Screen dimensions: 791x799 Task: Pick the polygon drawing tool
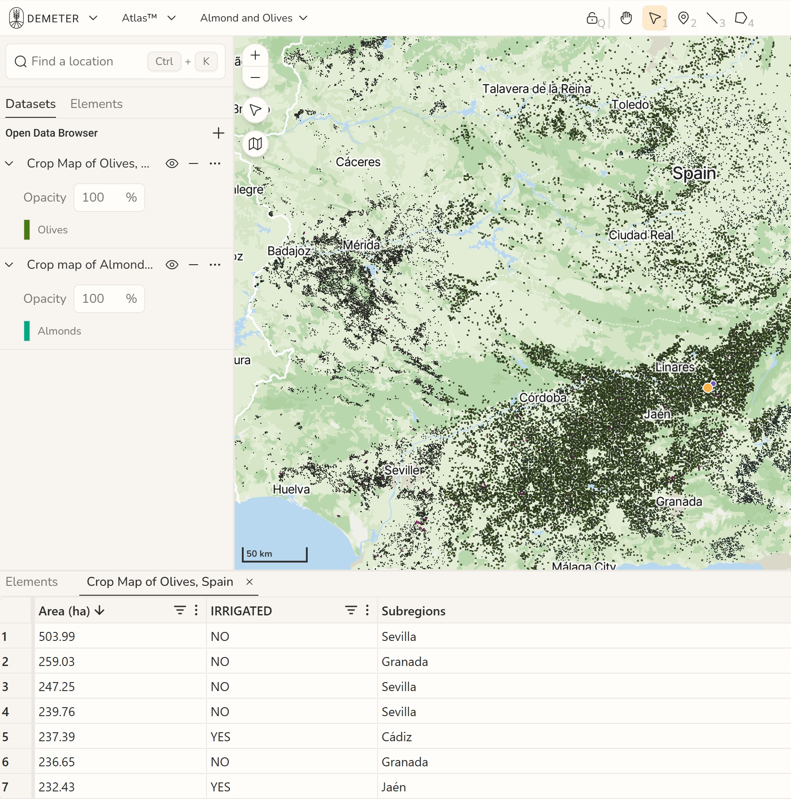coord(741,18)
